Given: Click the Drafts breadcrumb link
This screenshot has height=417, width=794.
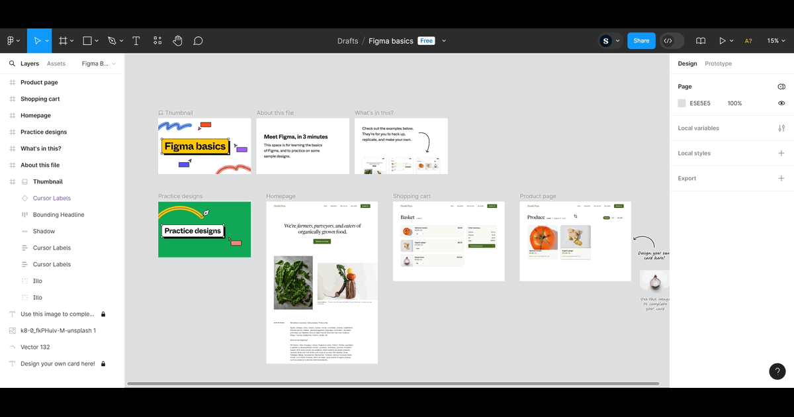Looking at the screenshot, I should point(347,40).
